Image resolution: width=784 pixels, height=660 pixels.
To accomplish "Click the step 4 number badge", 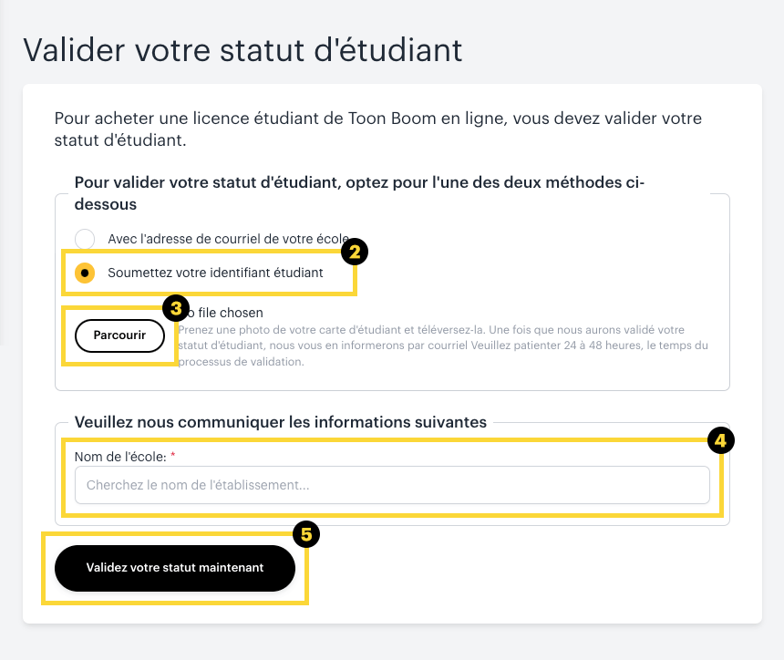I will tap(720, 441).
